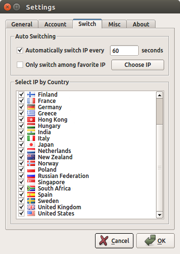The width and height of the screenshot is (180, 254).
Task: Uncheck the Finland country checkbox
Action: click(22, 95)
